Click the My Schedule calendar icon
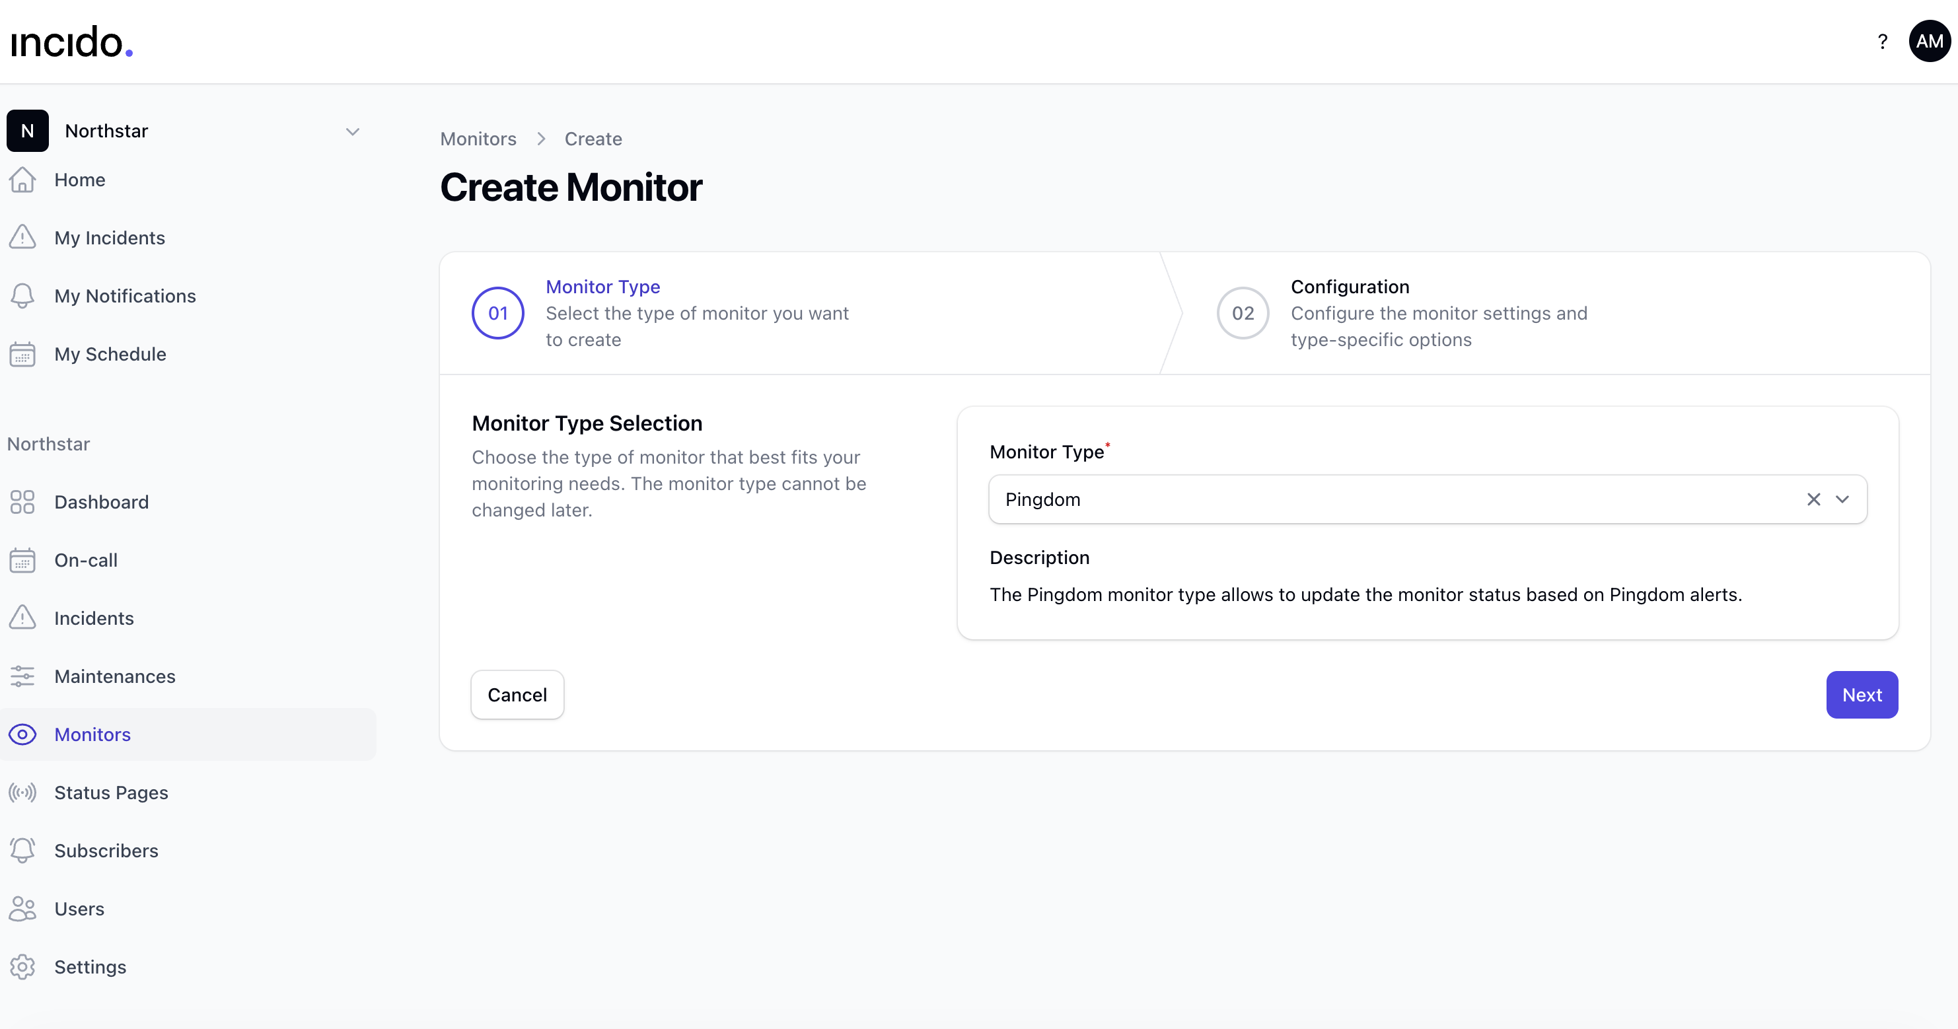This screenshot has height=1029, width=1958. click(x=23, y=354)
